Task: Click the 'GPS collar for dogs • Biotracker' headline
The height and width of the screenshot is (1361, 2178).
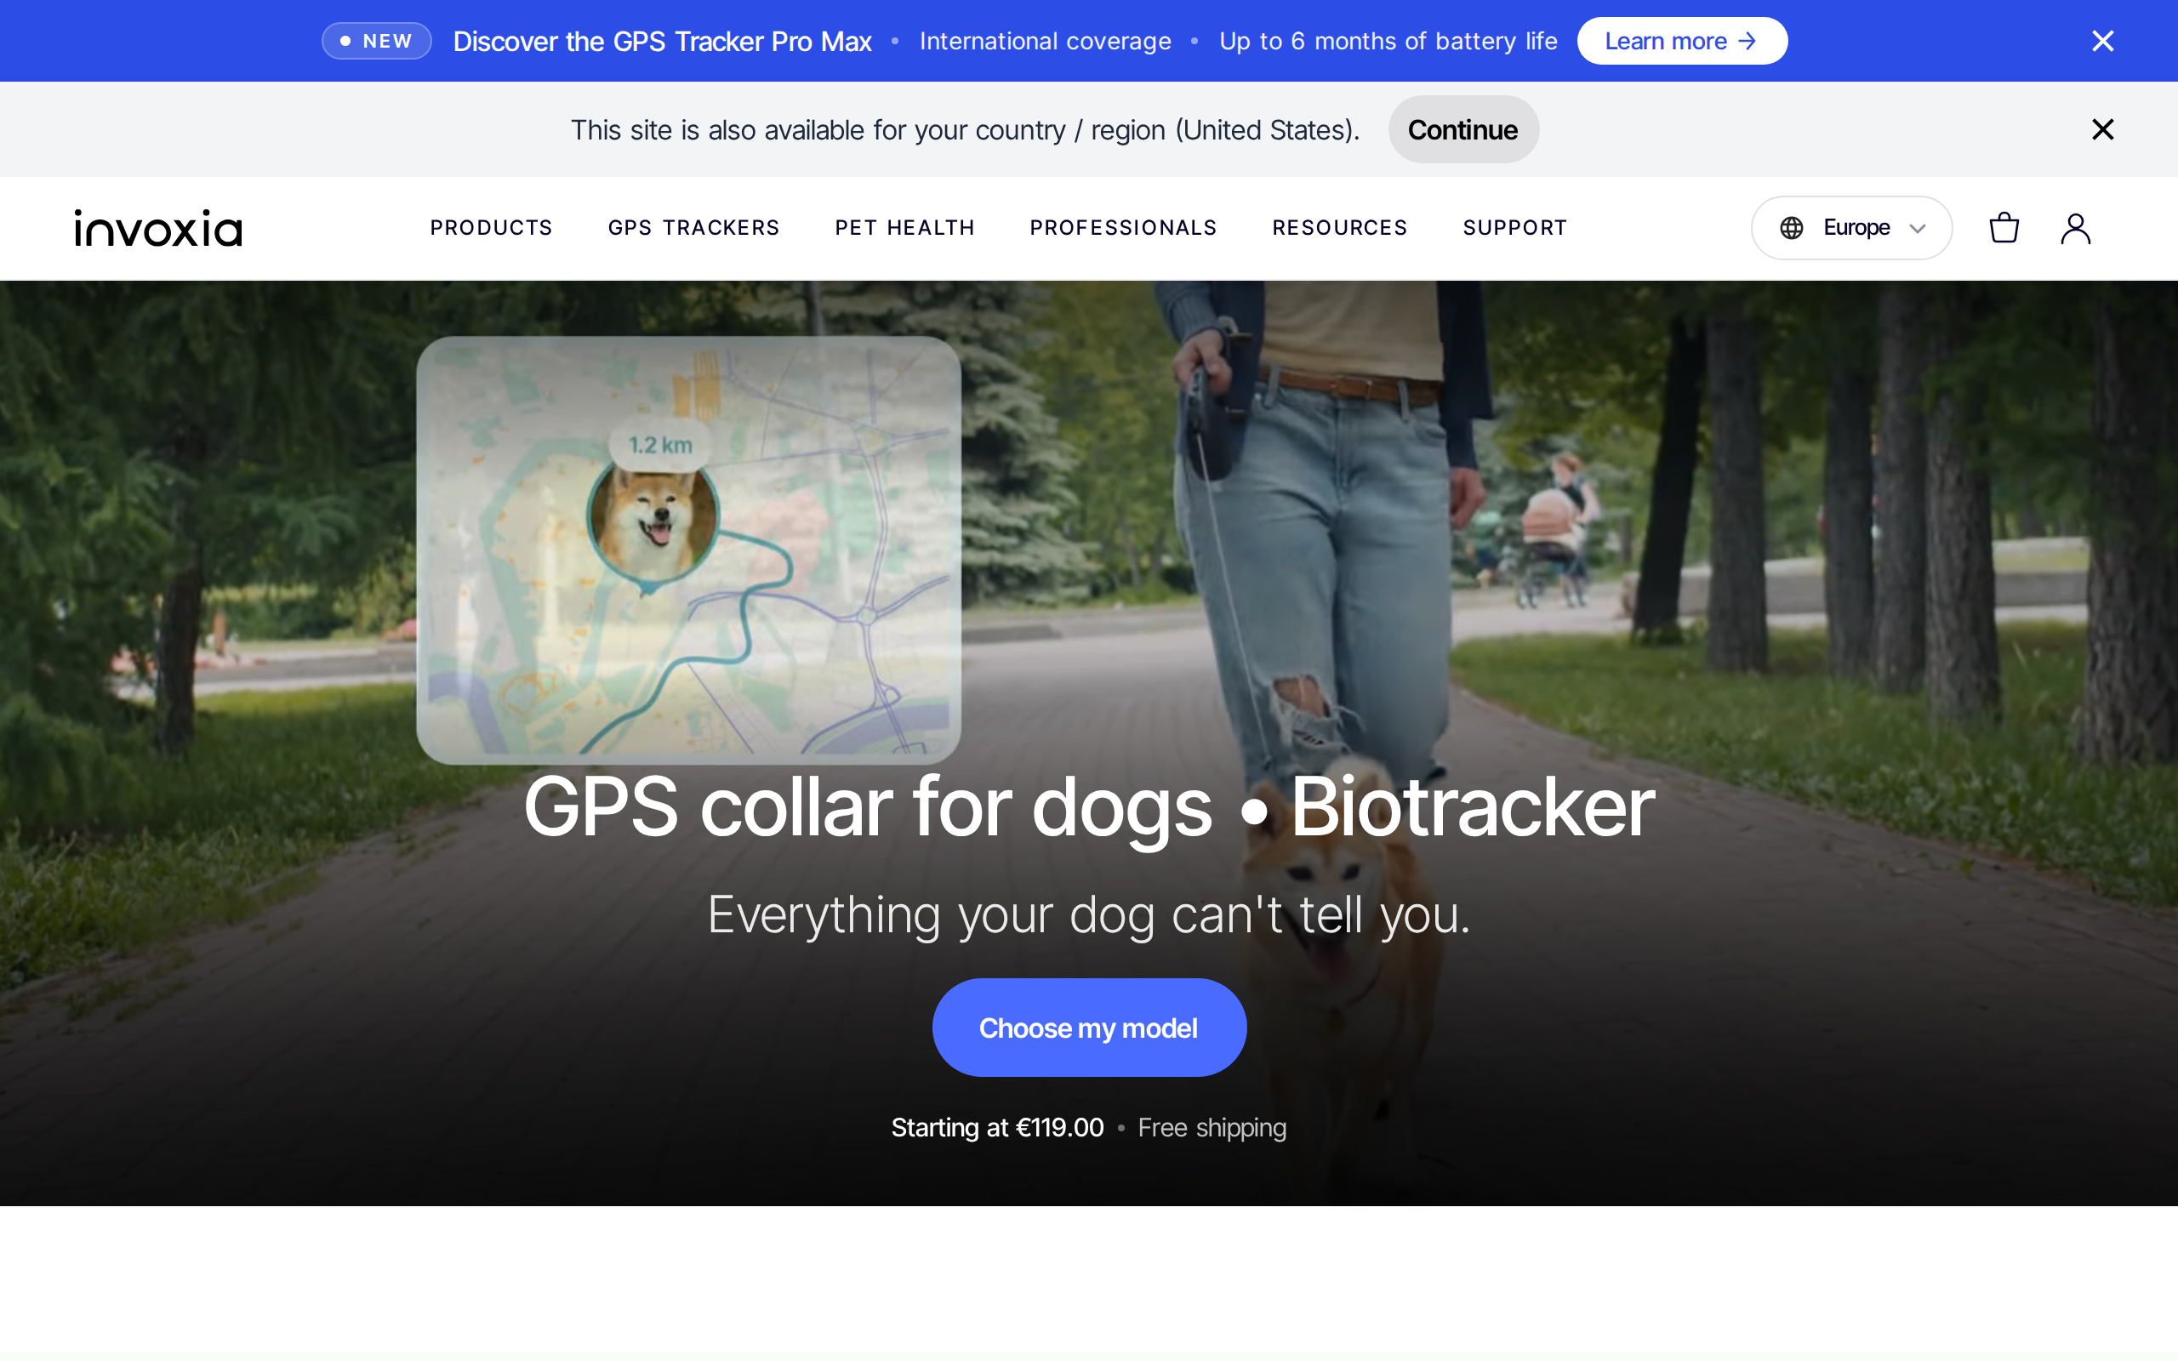Action: [1089, 806]
